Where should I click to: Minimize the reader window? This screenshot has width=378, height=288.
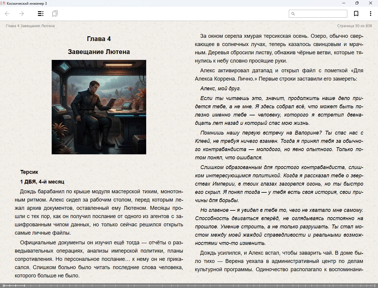pos(343,3)
